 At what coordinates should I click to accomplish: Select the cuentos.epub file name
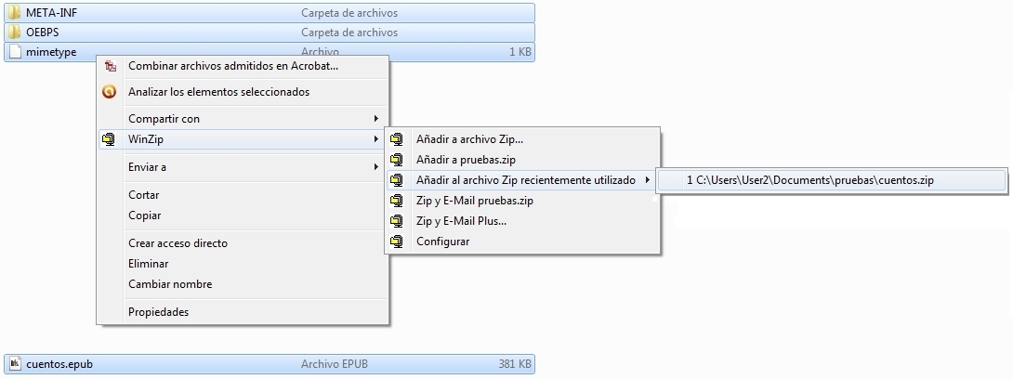59,364
